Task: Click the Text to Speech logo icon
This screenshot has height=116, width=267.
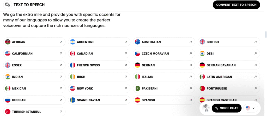Action: click(x=8, y=5)
